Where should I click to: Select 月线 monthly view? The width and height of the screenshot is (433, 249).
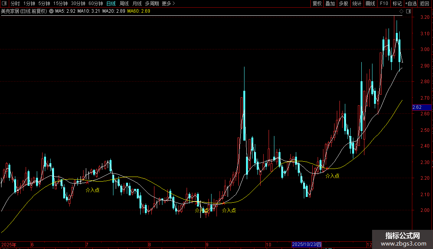(x=137, y=3)
